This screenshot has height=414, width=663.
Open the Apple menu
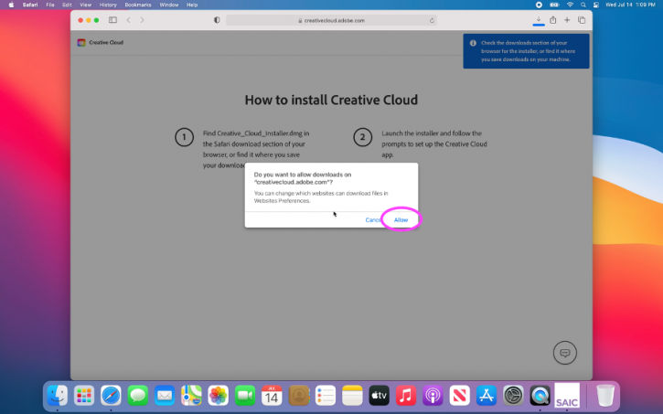tap(11, 5)
